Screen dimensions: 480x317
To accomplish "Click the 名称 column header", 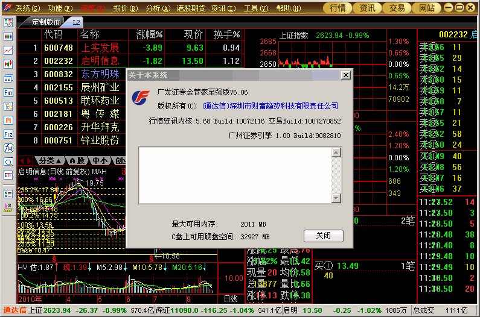I will 90,34.
